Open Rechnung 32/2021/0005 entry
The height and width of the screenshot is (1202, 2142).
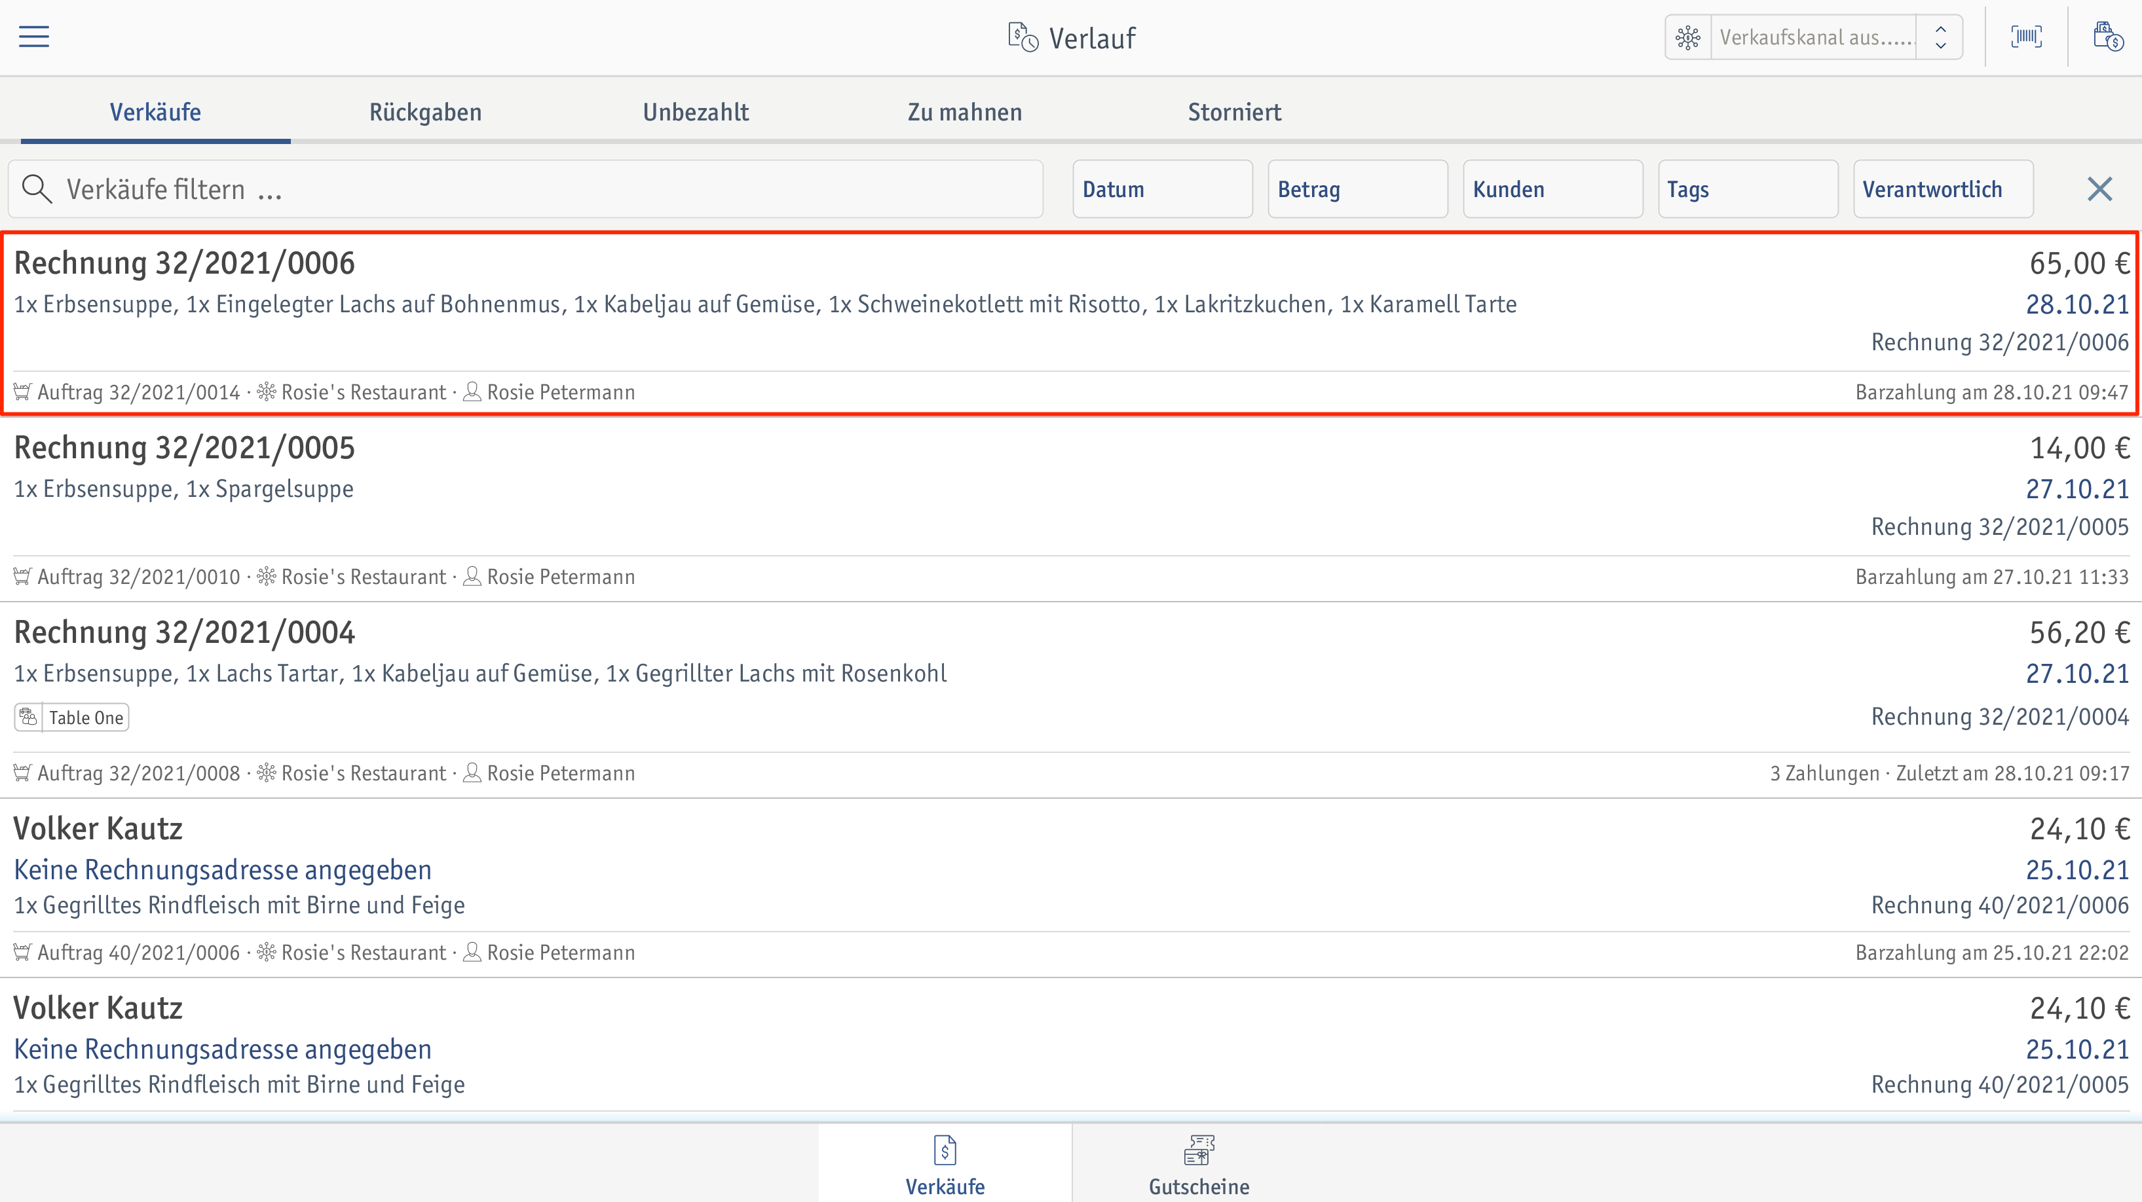pyautogui.click(x=1071, y=509)
